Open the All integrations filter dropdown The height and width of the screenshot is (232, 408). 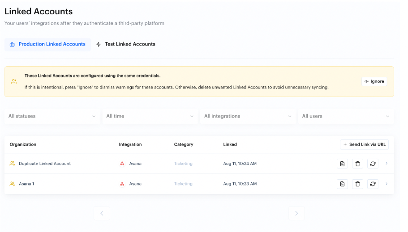[x=248, y=116]
